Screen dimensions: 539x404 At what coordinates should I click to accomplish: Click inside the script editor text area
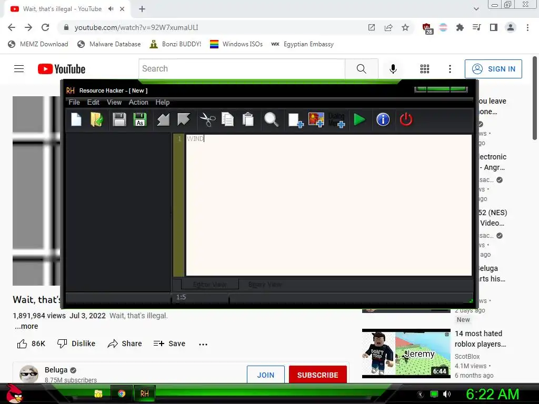(x=328, y=205)
